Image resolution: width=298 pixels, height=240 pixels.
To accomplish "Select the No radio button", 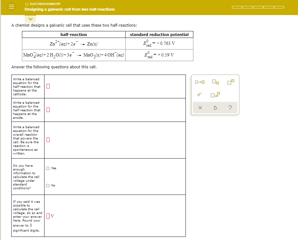I will pos(48,185).
